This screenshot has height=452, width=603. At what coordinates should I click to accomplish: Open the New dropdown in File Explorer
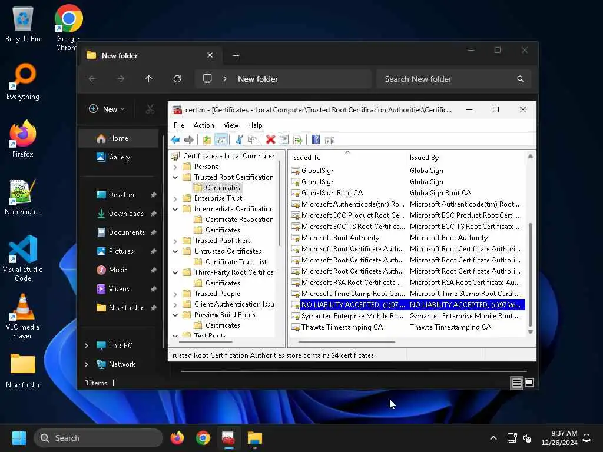click(x=107, y=109)
